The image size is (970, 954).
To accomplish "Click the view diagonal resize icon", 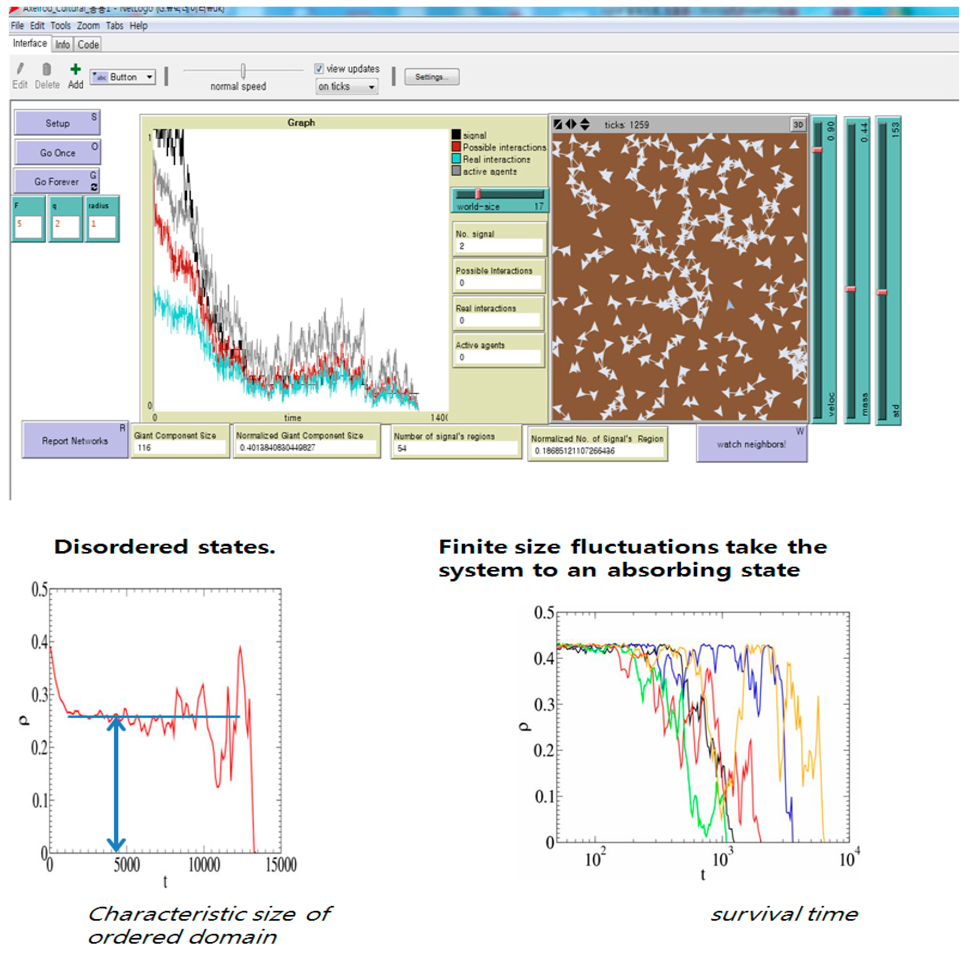I will (558, 124).
